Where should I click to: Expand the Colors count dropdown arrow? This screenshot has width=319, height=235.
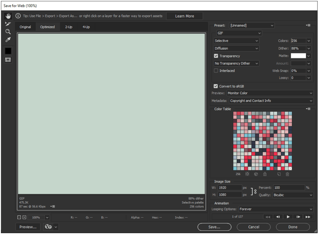pyautogui.click(x=309, y=41)
